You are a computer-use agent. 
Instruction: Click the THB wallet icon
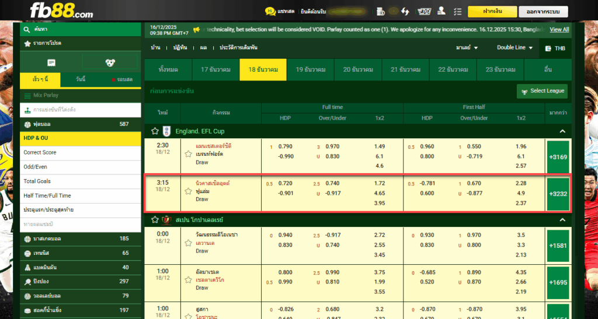click(x=548, y=48)
